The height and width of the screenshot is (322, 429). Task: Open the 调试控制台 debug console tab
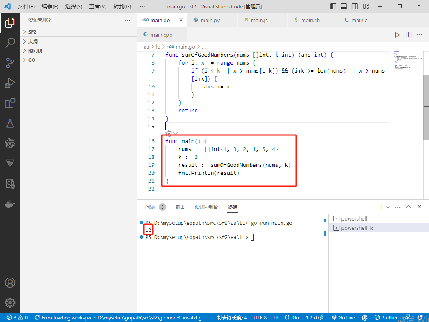coord(206,207)
